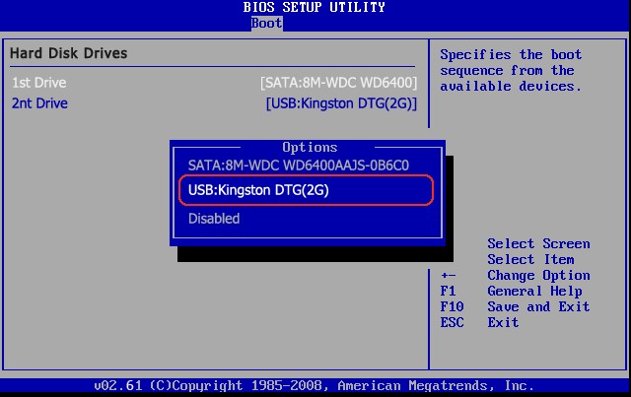Click the Select Item help entry
The width and height of the screenshot is (631, 397).
coord(530,259)
